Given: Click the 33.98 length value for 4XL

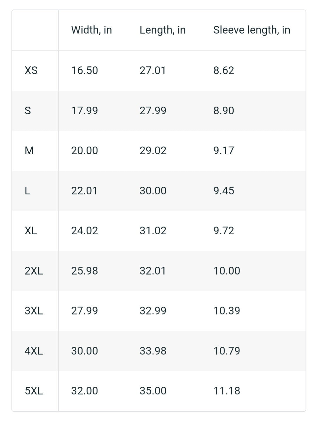Looking at the screenshot, I should pyautogui.click(x=153, y=351).
